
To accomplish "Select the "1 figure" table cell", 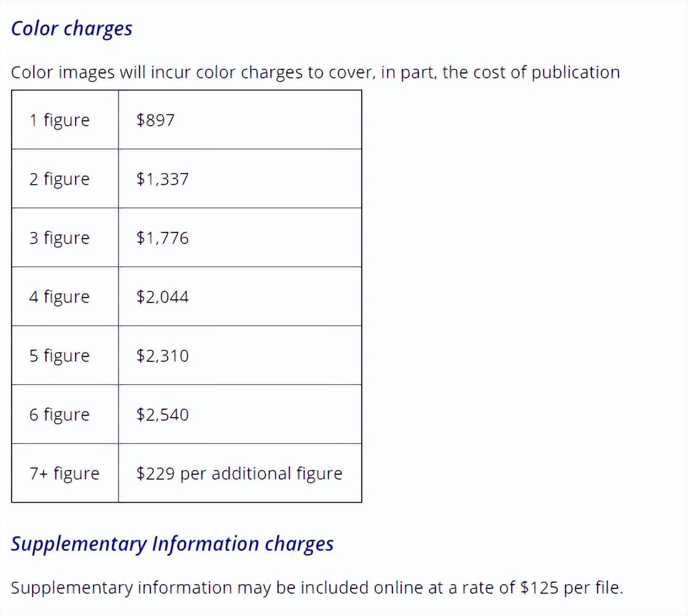I will [x=59, y=120].
